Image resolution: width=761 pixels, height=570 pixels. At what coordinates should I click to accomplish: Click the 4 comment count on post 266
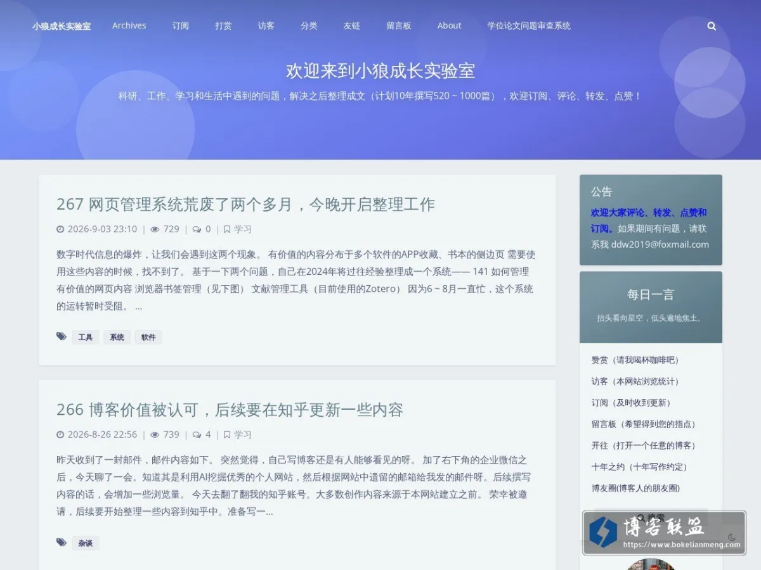click(x=208, y=434)
